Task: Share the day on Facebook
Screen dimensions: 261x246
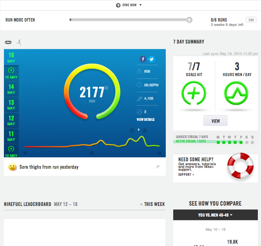Action: tap(143, 59)
